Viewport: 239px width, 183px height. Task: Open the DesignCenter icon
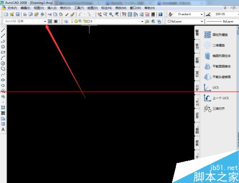130,14
